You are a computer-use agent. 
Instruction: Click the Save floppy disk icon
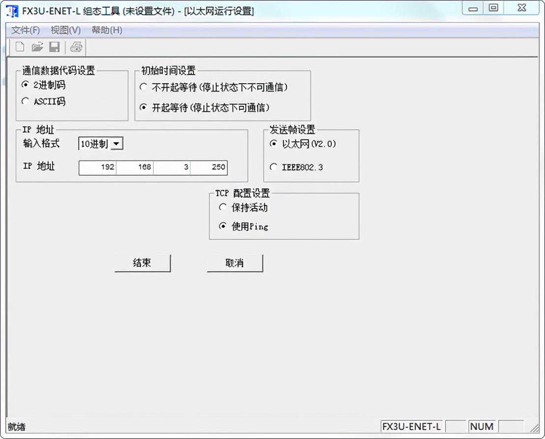pyautogui.click(x=54, y=47)
